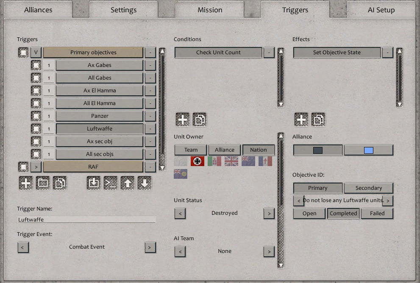420x283 pixels.
Task: Copy condition icon under Conditions
Action: tap(200, 119)
